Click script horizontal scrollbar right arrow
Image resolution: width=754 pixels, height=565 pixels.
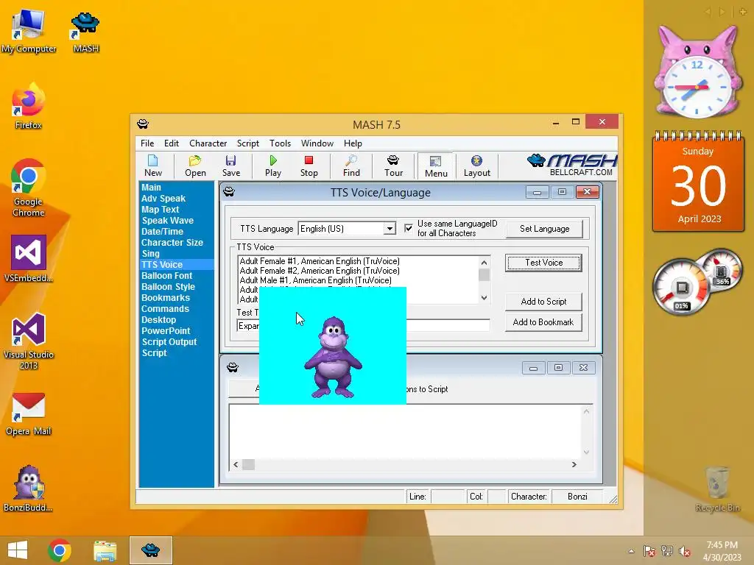coord(574,464)
